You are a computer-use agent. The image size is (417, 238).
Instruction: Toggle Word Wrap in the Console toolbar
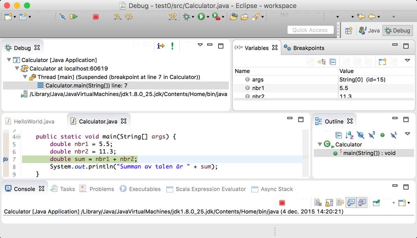point(340,203)
